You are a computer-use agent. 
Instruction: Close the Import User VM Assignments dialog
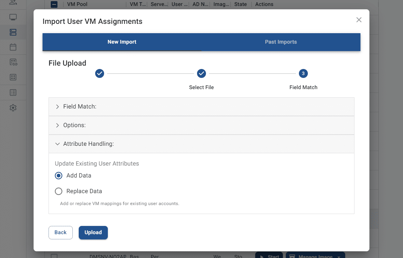tap(359, 20)
